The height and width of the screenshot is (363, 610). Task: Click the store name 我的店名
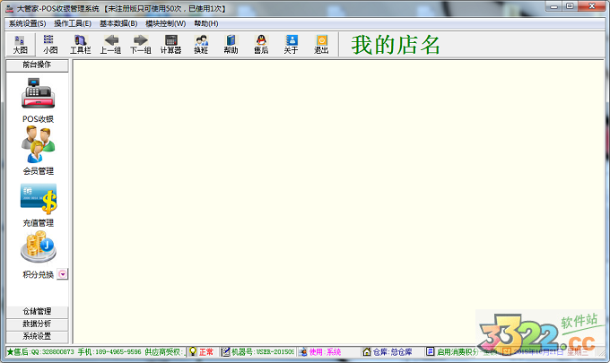(396, 45)
